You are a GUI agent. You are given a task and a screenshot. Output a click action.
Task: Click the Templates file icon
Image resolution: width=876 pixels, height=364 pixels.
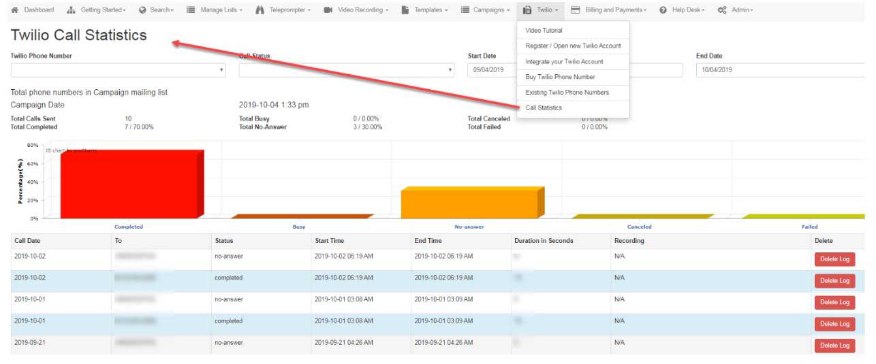tap(405, 10)
